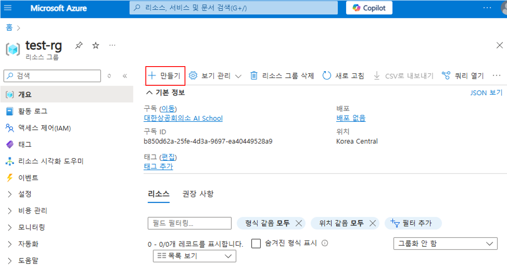Collapse the left sidebar menu

point(124,76)
